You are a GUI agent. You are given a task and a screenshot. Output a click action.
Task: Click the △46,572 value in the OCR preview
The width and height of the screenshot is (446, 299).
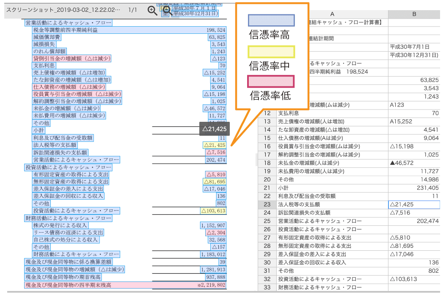pos(215,108)
